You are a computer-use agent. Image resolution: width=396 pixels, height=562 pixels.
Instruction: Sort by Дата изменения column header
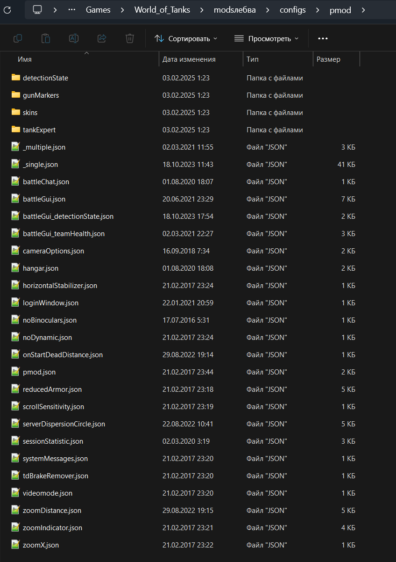coord(189,59)
